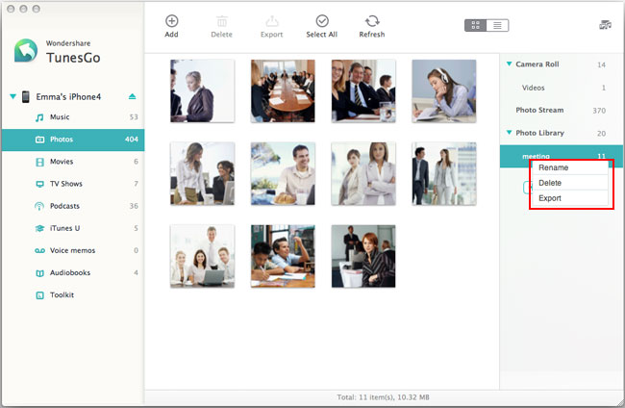Select photo of man and woman walking
This screenshot has height=408, width=625.
tap(444, 173)
